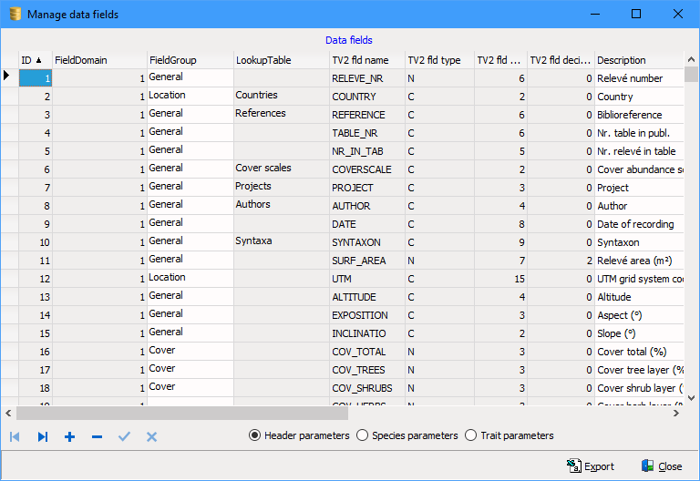Screen dimensions: 700x481
Task: Select the Species parameters radio button
Action: (363, 435)
